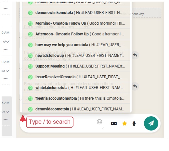This screenshot has width=169, height=151.
Task: Reply to the whatsapp blocked question message
Action: click(135, 55)
